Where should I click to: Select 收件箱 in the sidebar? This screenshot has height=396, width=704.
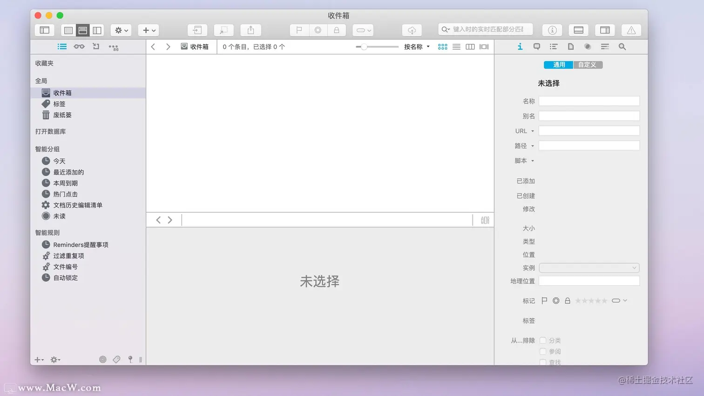88,93
